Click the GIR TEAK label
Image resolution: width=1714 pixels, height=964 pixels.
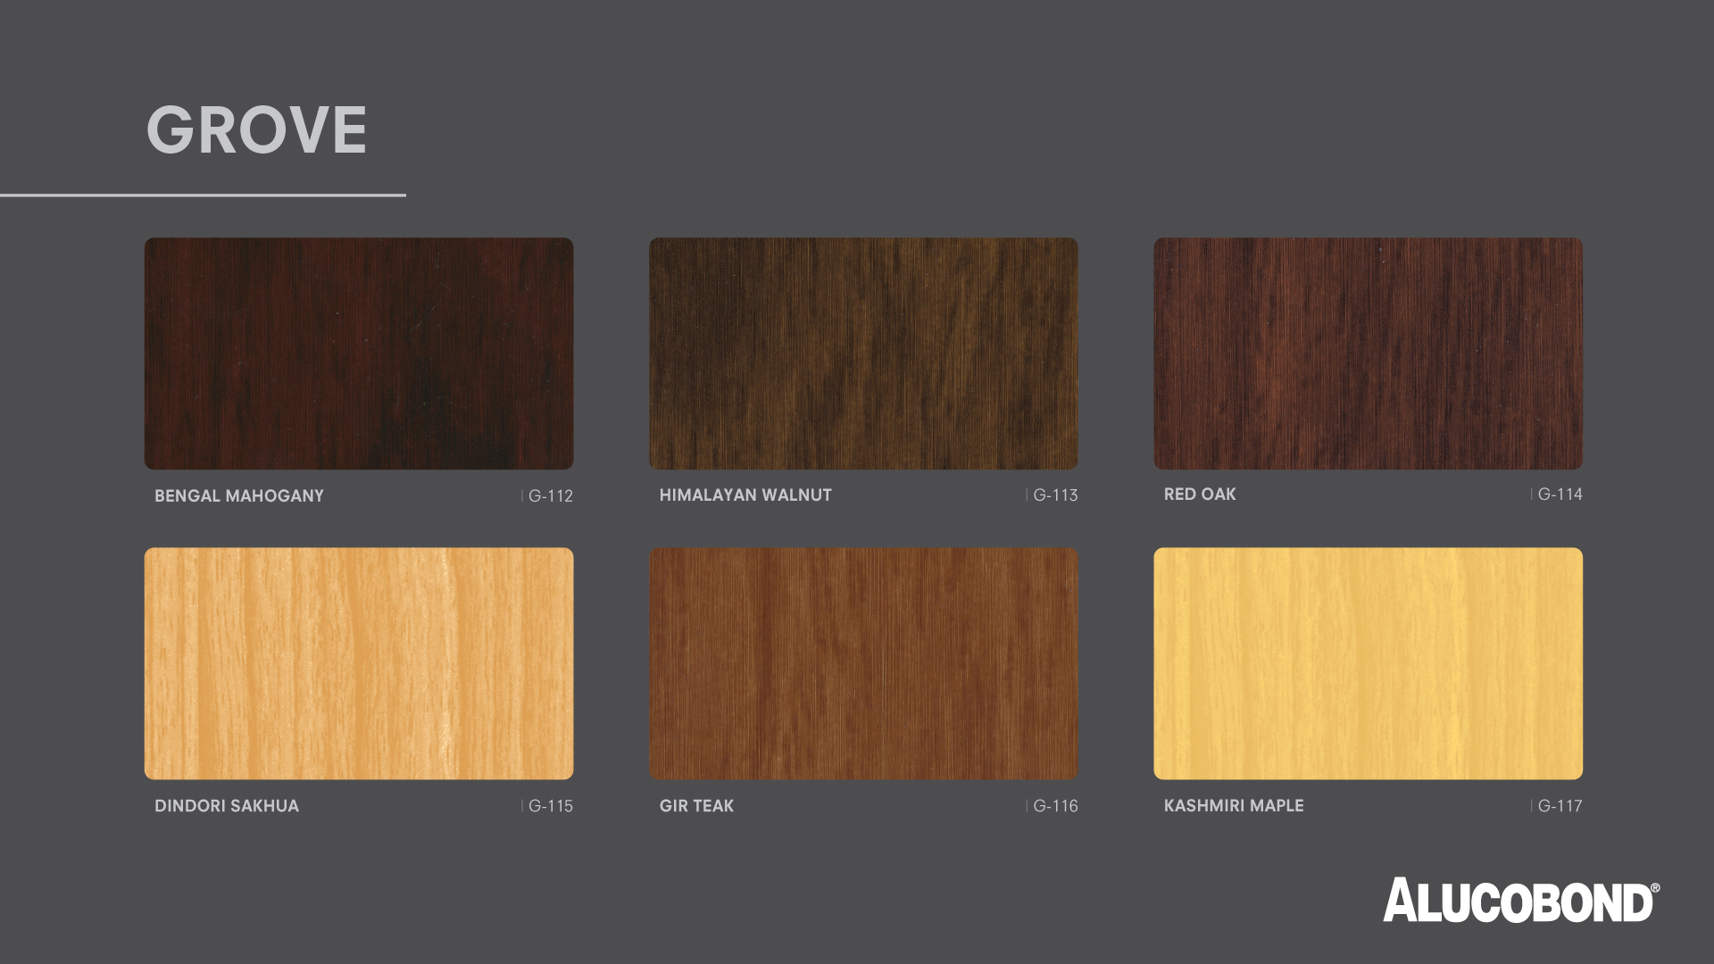click(x=696, y=805)
